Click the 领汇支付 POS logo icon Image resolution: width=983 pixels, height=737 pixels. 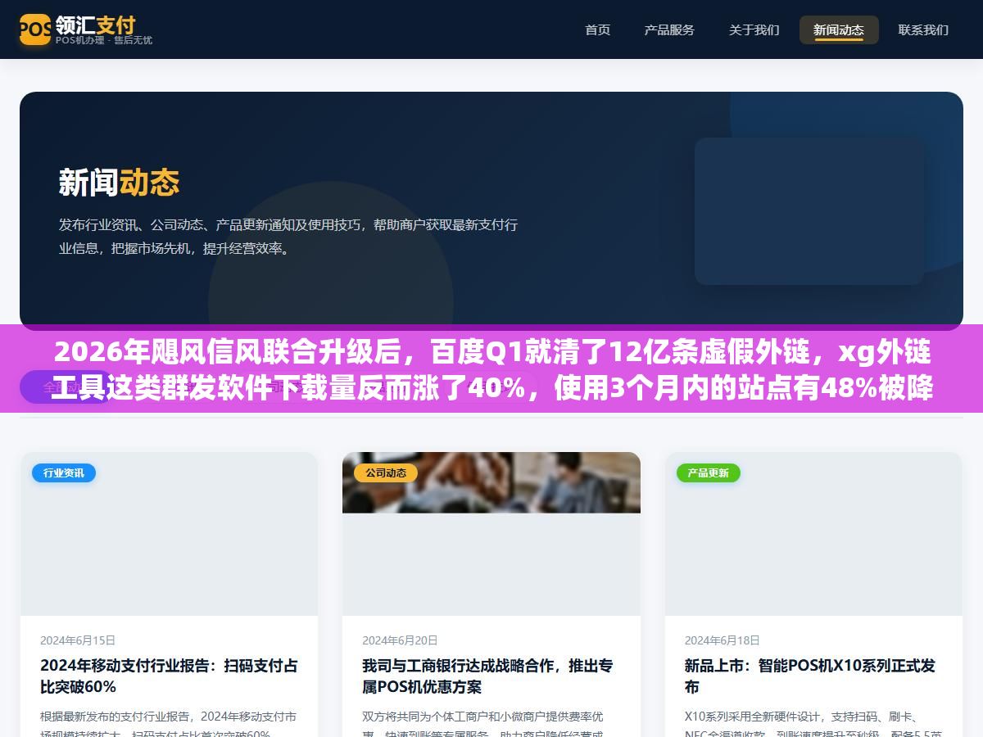(35, 29)
